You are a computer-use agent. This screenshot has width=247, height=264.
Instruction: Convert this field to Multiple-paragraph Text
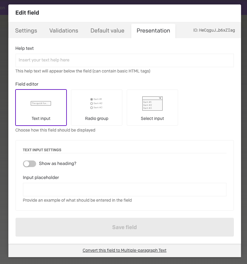coord(124,251)
